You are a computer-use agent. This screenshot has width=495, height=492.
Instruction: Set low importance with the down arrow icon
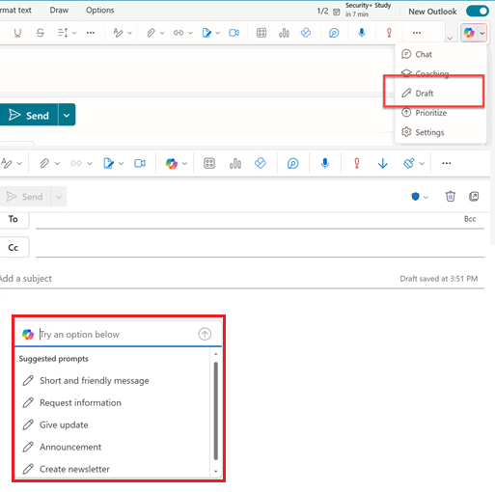tap(383, 163)
